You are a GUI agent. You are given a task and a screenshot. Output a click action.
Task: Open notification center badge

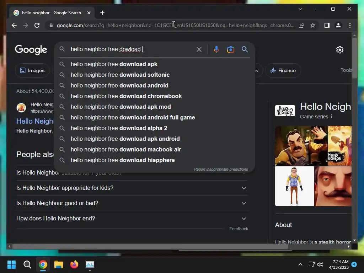coord(354,264)
